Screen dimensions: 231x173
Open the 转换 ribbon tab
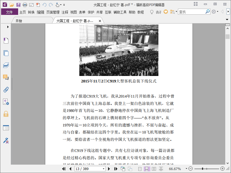point(31,12)
